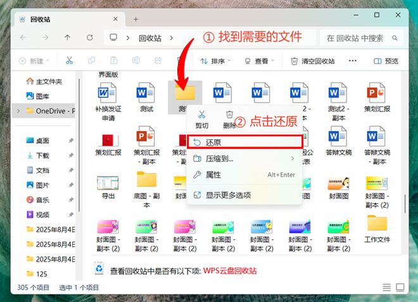Go forward with the right arrow

(x=46, y=37)
